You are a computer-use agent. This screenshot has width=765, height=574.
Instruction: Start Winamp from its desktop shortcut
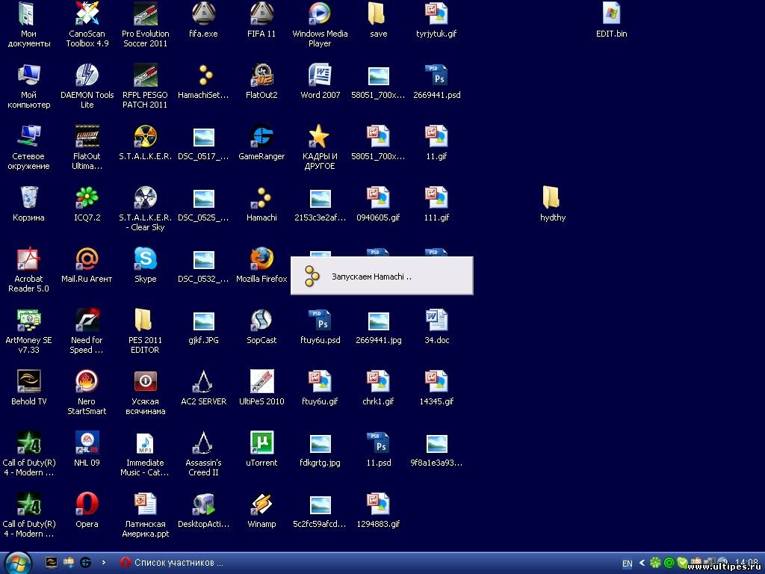coord(261,505)
